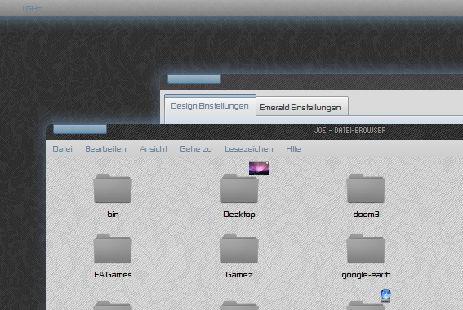The width and height of the screenshot is (463, 310).
Task: Open the bin folder icon
Action: pos(113,188)
